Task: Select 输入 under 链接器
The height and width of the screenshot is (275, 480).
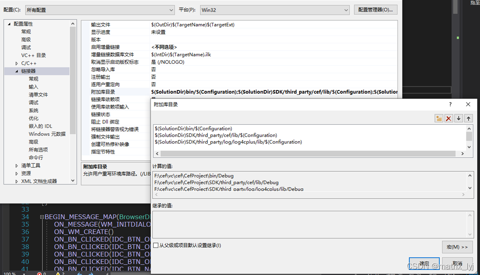Action: coord(33,87)
